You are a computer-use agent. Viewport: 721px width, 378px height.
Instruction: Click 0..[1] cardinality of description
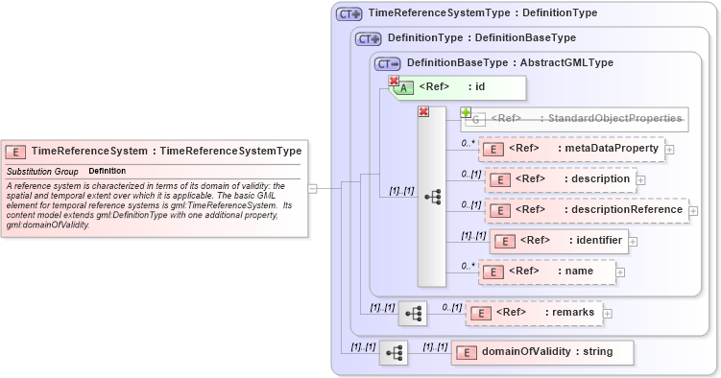click(x=471, y=174)
